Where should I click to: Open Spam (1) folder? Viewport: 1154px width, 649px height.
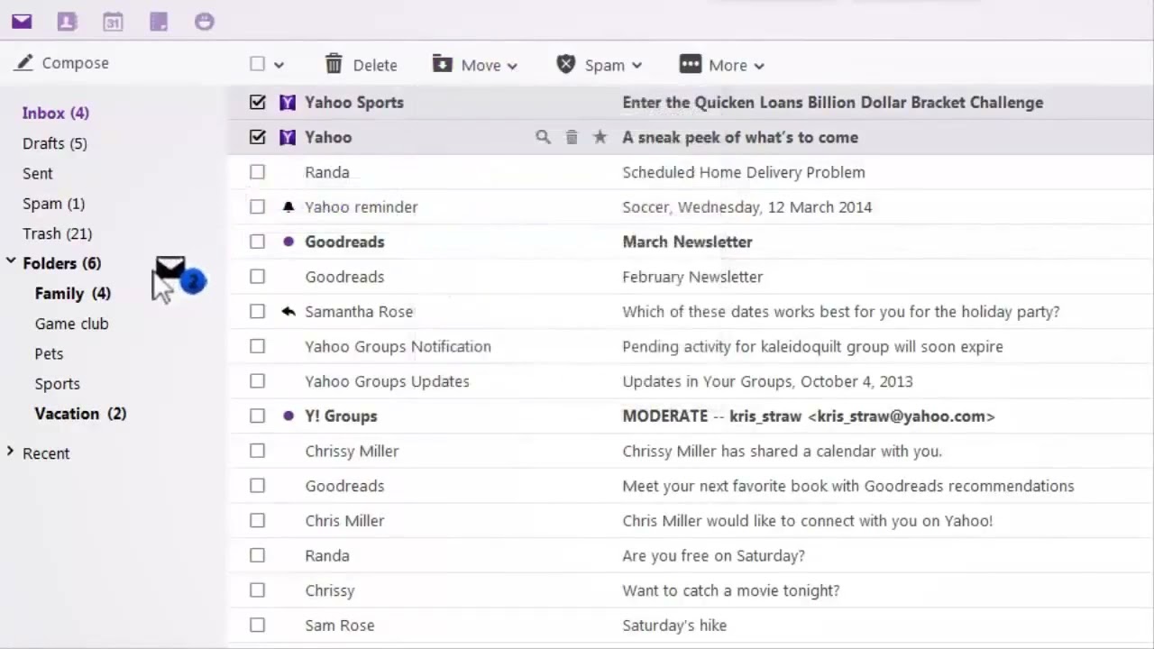point(54,204)
